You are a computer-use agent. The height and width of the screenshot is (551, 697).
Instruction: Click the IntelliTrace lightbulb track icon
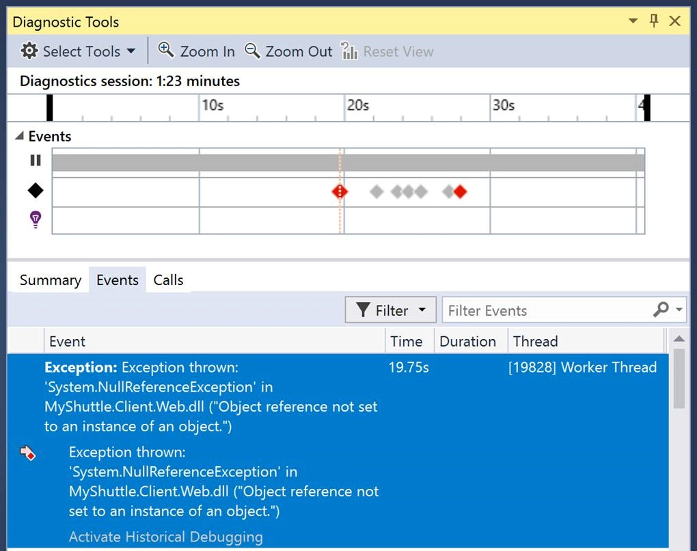click(x=36, y=219)
